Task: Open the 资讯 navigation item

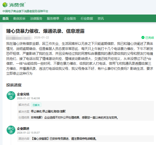Action: click(x=101, y=19)
